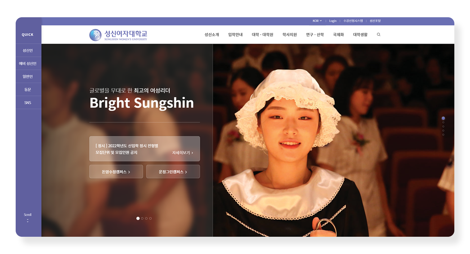Open the KOR language dropdown

[317, 21]
